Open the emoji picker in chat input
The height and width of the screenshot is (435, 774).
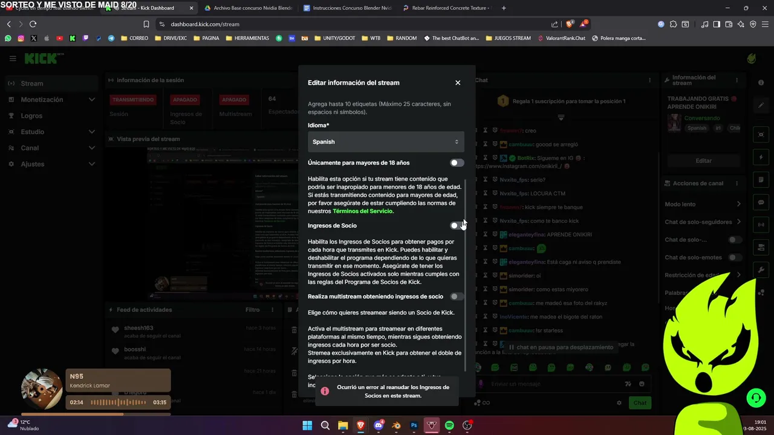pos(642,384)
